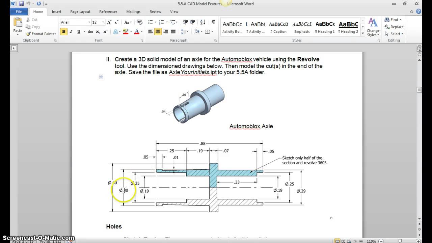Click the text highlight color button
This screenshot has height=243, width=432.
(126, 32)
